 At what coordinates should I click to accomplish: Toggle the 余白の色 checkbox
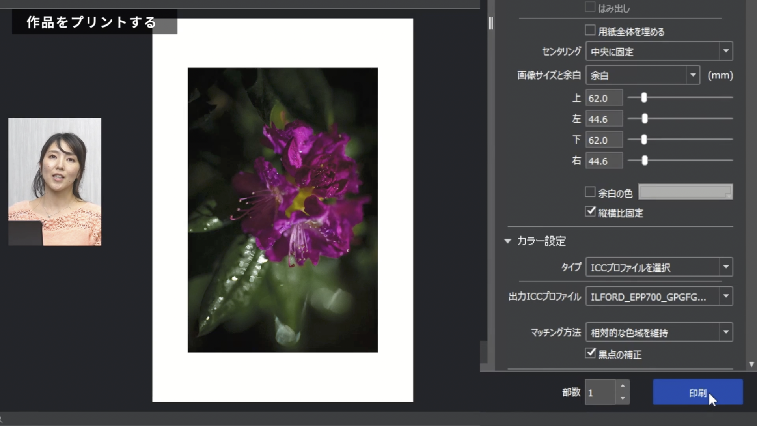[590, 192]
